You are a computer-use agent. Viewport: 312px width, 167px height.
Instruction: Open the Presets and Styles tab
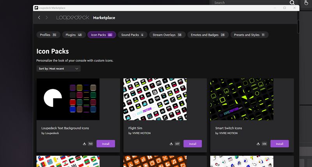[x=249, y=35]
